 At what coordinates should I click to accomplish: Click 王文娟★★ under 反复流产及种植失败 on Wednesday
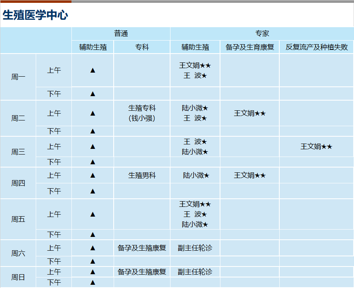point(316,146)
